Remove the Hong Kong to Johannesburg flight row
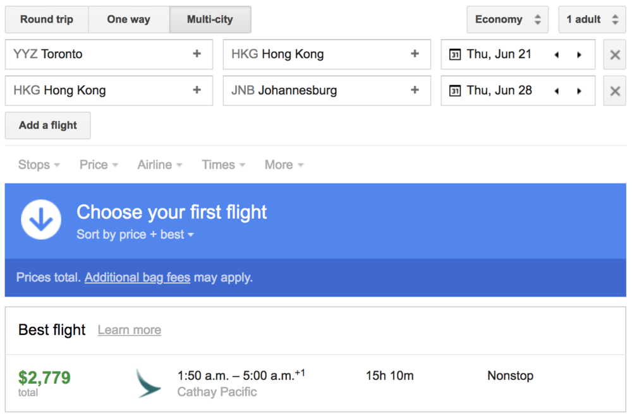 [614, 91]
